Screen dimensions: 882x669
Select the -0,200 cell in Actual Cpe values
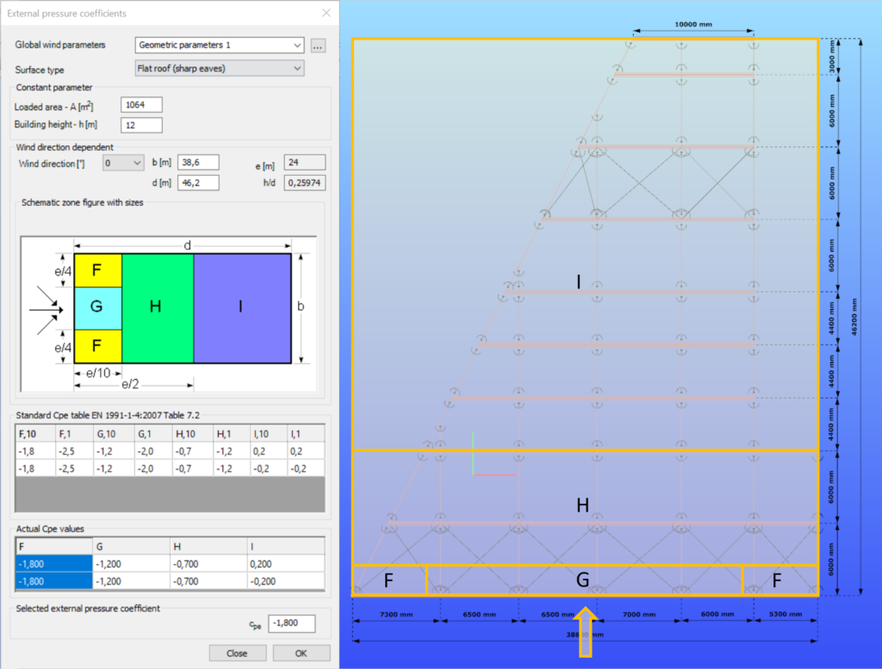(286, 581)
